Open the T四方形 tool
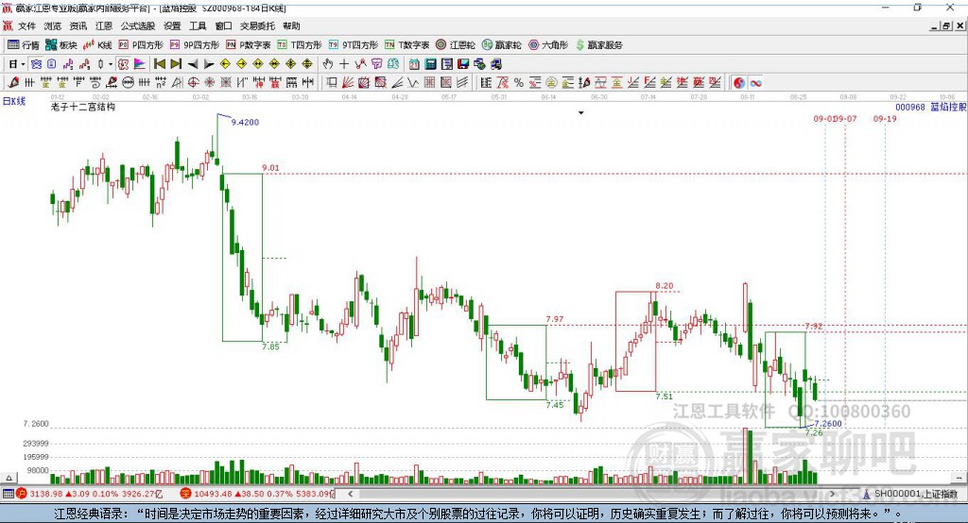968x523 pixels. 300,45
